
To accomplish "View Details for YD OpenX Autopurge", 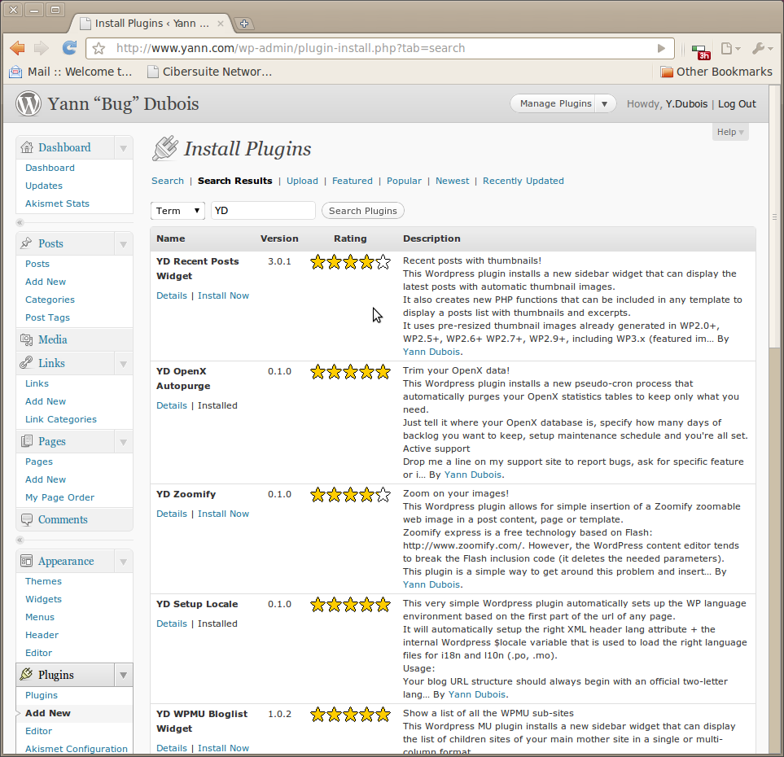I will point(172,405).
